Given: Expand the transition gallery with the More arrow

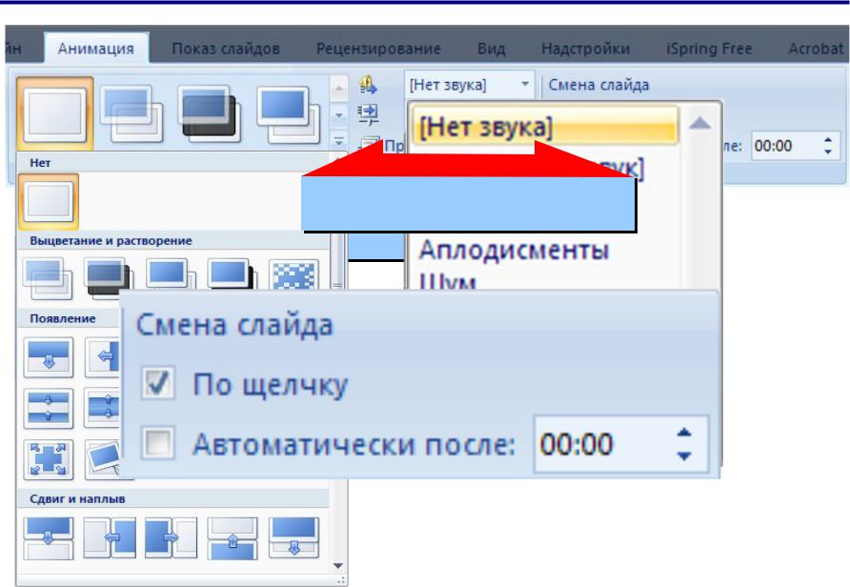Looking at the screenshot, I should pyautogui.click(x=338, y=140).
